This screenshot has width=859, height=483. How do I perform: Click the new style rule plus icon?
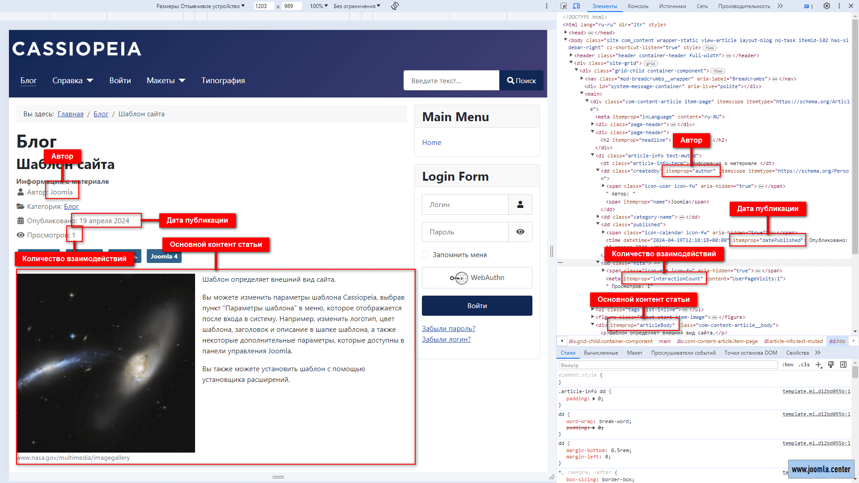click(818, 365)
